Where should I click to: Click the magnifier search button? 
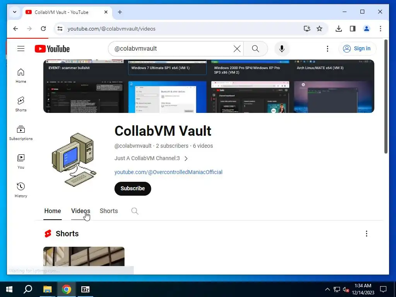[256, 49]
